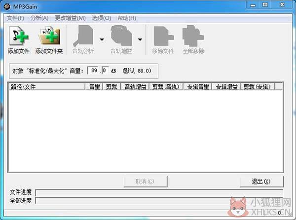Sort by 音轨增益 column header
Screen dimensions: 296x220
[135, 87]
